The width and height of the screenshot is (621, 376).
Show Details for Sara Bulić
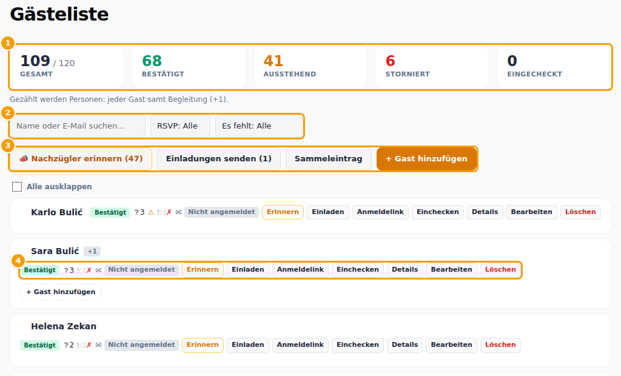pyautogui.click(x=404, y=270)
